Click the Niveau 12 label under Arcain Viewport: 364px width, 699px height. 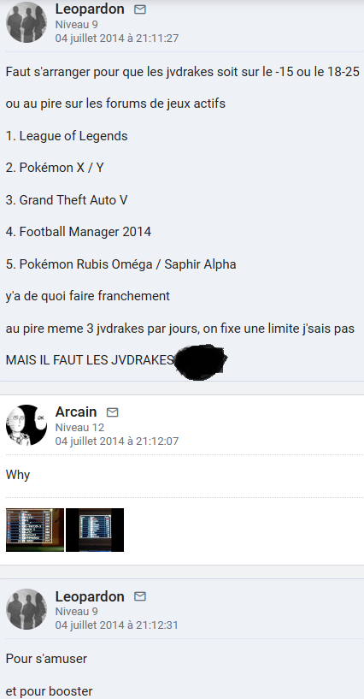pyautogui.click(x=79, y=428)
